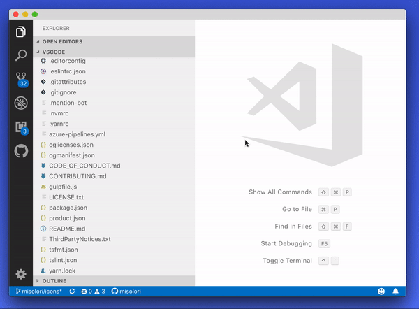Click Go to File hint text
This screenshot has height=309, width=419.
point(297,209)
